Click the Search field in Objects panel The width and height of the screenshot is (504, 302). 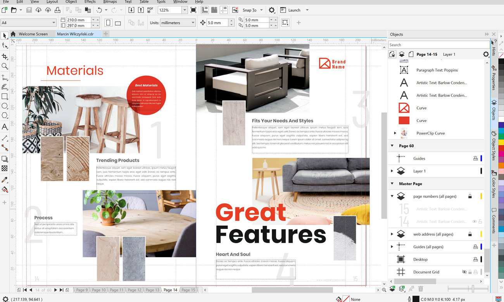point(439,45)
